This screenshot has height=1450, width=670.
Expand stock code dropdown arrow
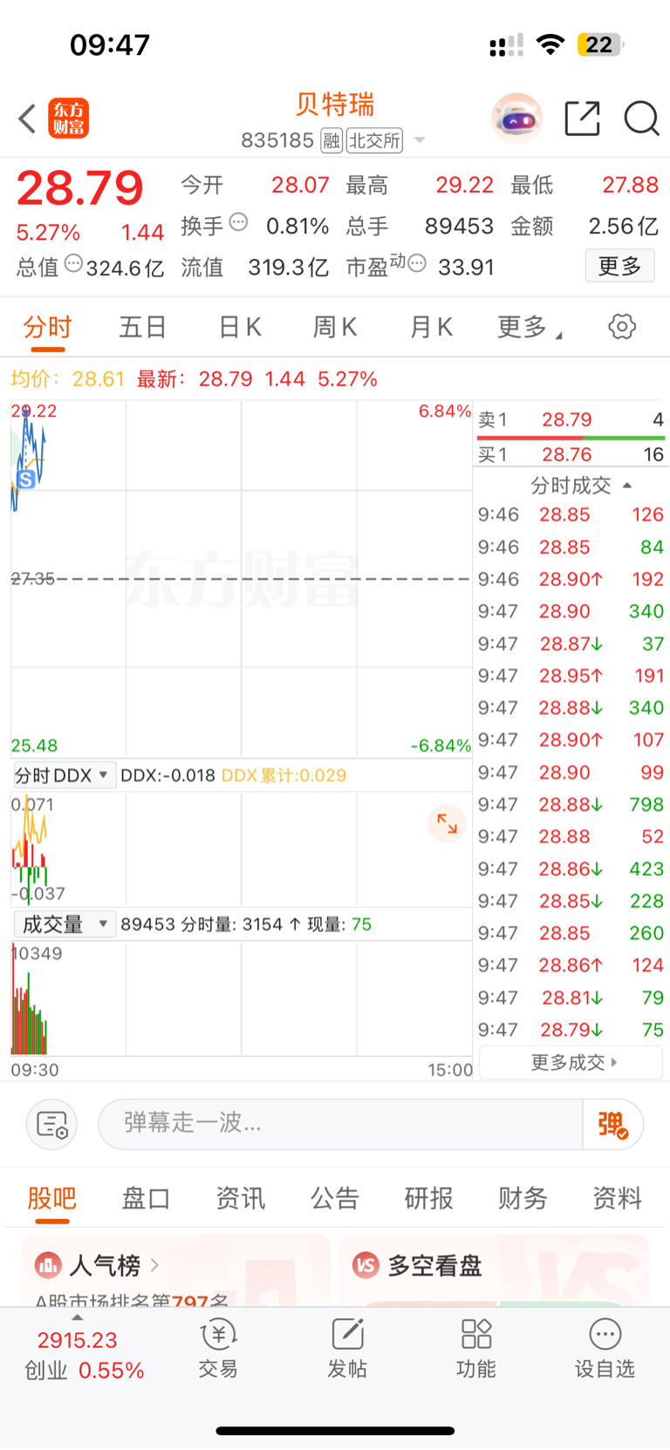click(420, 140)
